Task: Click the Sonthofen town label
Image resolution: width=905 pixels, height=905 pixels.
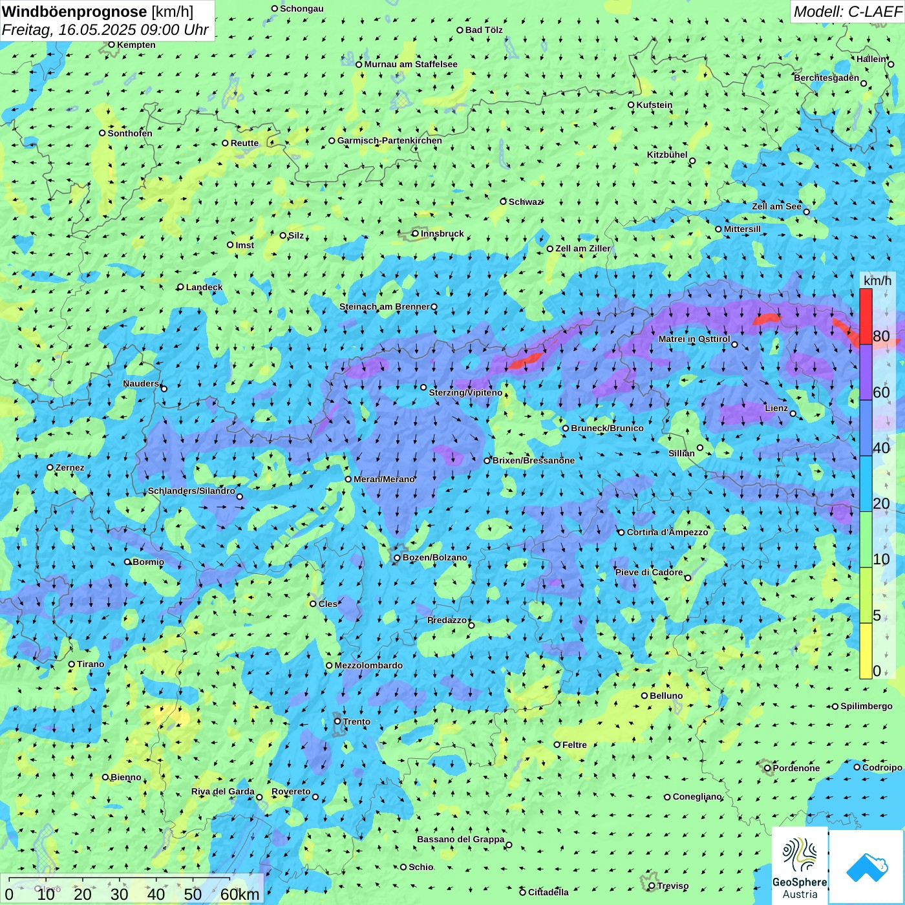Action: coord(130,133)
